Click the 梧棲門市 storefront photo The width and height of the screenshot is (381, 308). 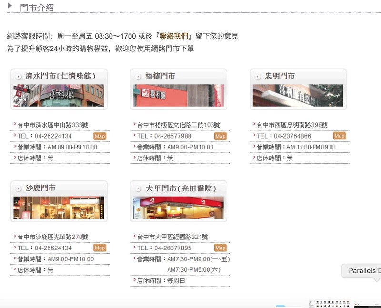pyautogui.click(x=178, y=95)
